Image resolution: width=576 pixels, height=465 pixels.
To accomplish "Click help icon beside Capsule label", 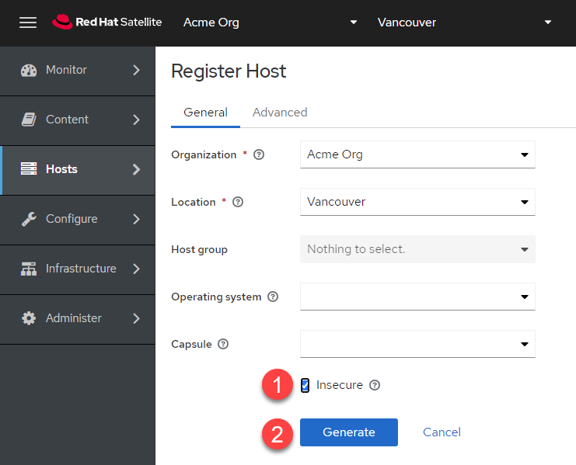I will click(x=223, y=344).
